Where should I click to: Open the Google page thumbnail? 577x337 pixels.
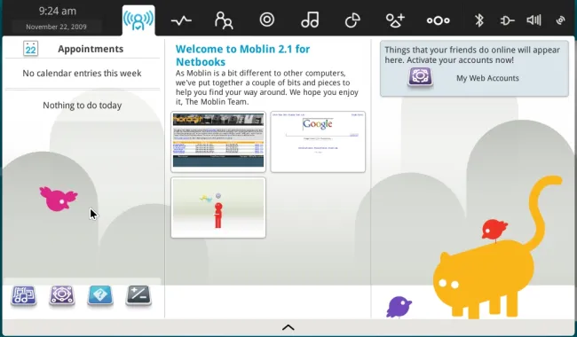318,142
